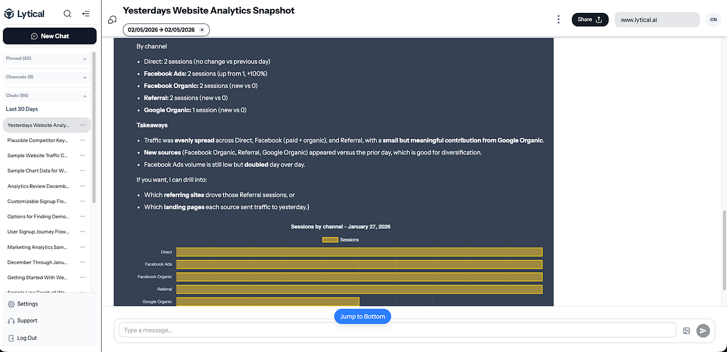The image size is (727, 352).
Task: Click the image attachment icon in message bar
Action: pyautogui.click(x=686, y=331)
